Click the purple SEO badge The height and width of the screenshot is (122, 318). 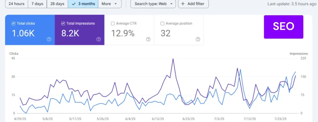pos(284,27)
